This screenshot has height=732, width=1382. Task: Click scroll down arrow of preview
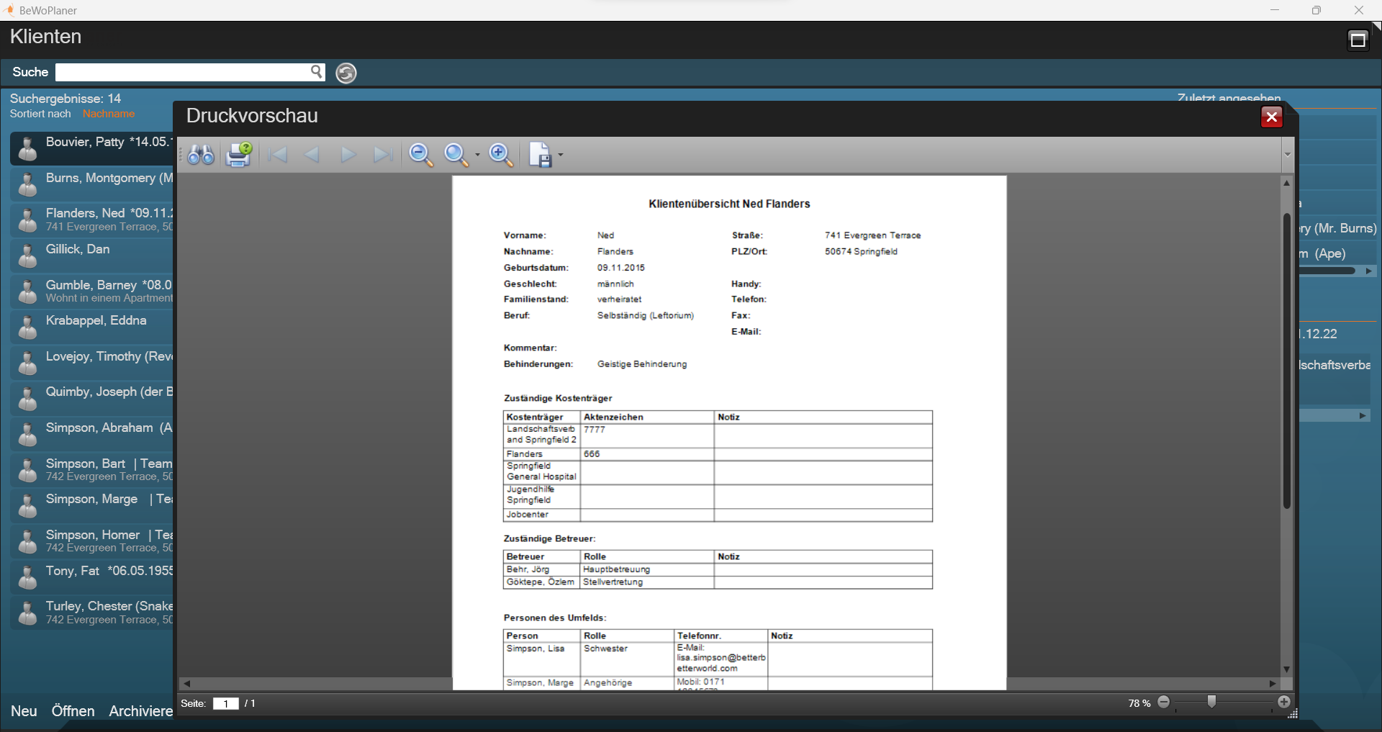point(1286,669)
